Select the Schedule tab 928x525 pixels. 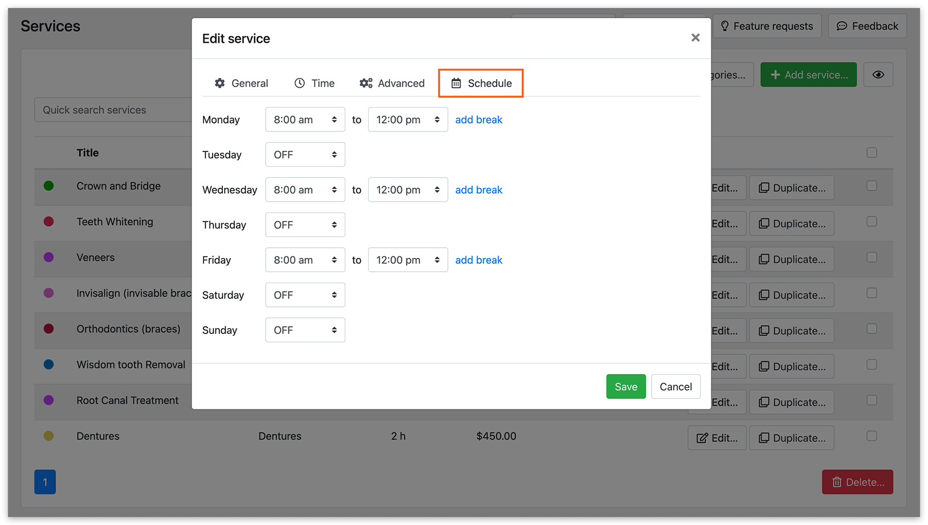click(481, 83)
